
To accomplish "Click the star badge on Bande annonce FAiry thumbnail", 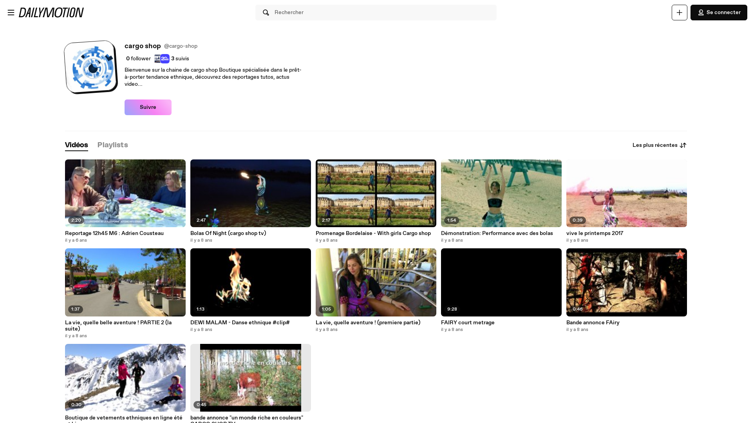I will (680, 255).
